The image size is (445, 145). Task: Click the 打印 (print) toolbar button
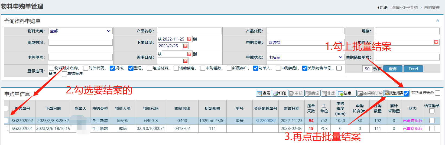pyautogui.click(x=280, y=93)
